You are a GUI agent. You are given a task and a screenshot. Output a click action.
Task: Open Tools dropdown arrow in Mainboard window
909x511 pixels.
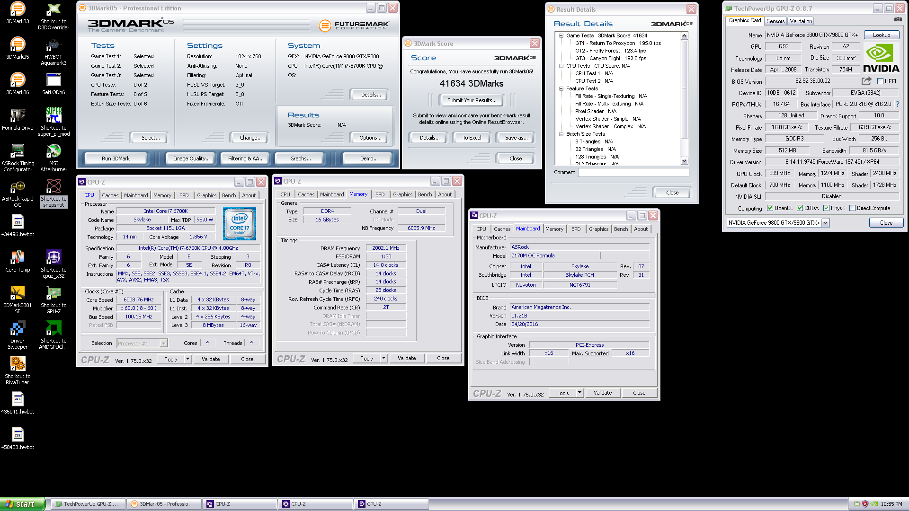click(x=579, y=393)
